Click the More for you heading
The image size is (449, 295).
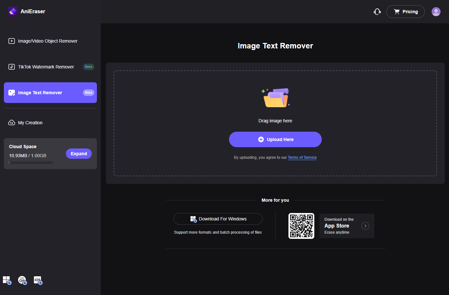point(275,200)
